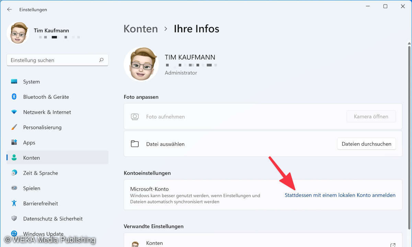Click the Foto aufnehmen row label
This screenshot has height=247, width=412.
pyautogui.click(x=165, y=117)
